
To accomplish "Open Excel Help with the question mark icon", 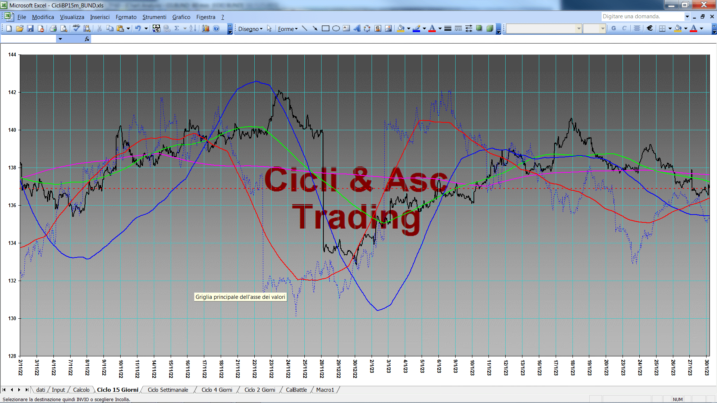I will 216,28.
